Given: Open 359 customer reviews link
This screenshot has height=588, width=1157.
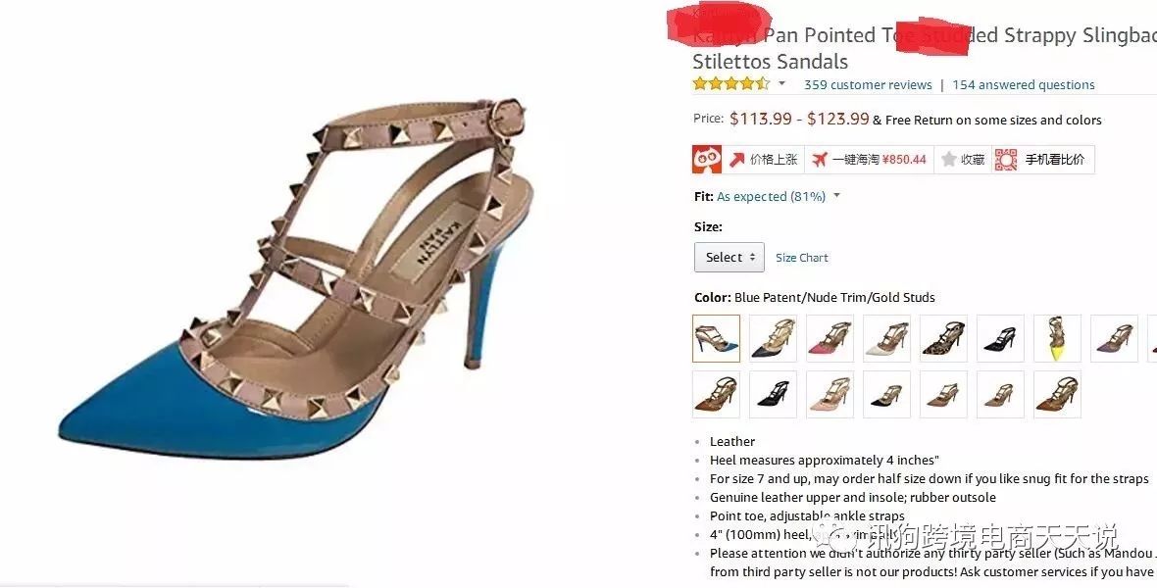Looking at the screenshot, I should [868, 85].
